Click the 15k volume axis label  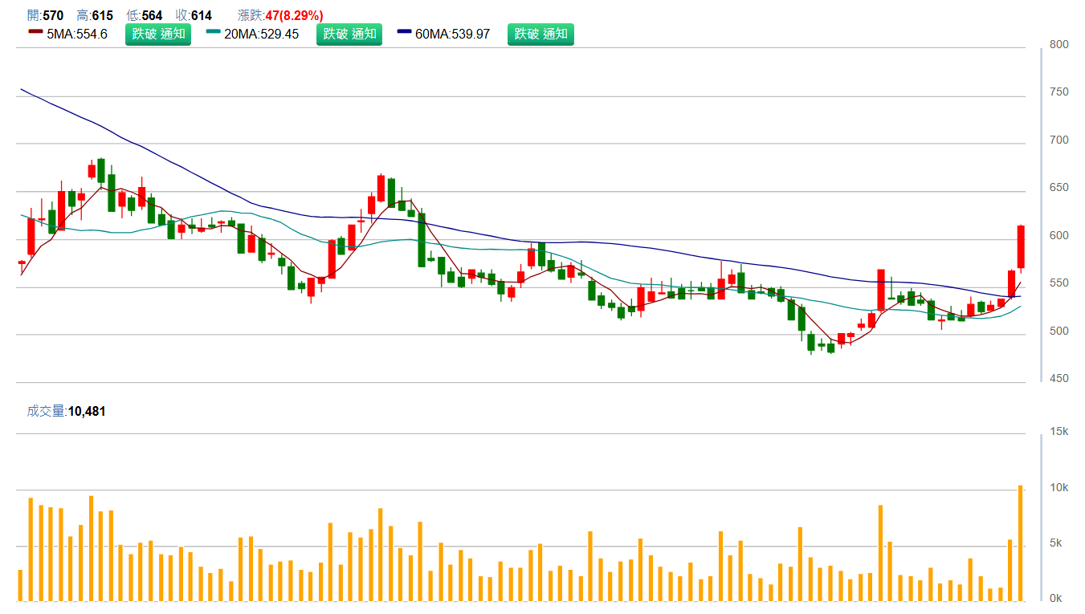click(x=1059, y=432)
